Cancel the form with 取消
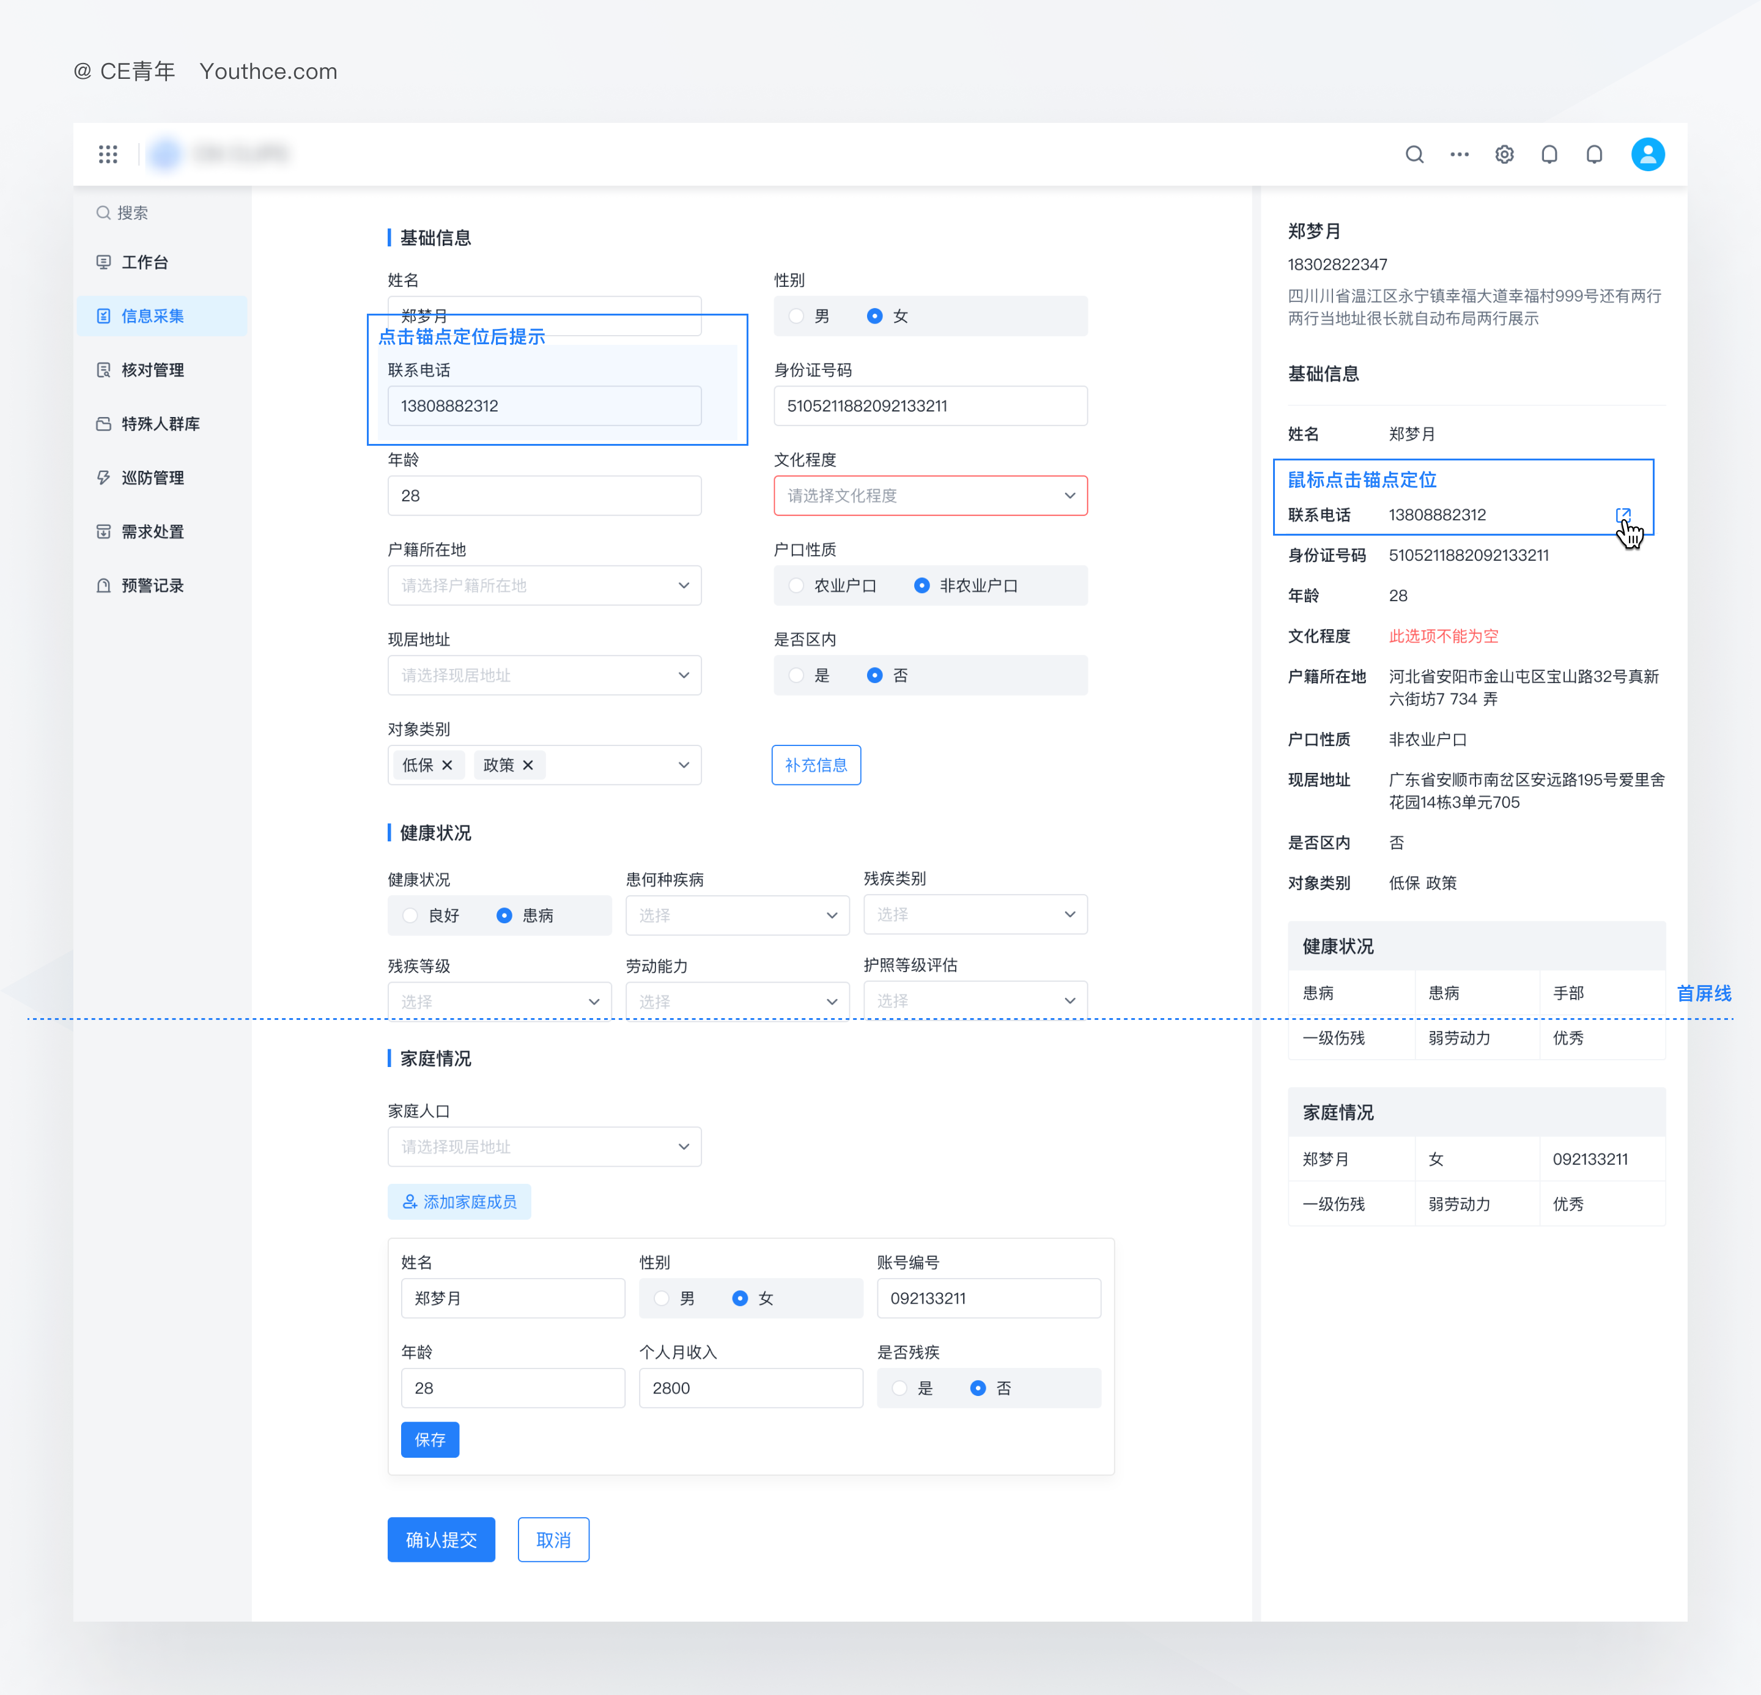This screenshot has height=1695, width=1761. [x=553, y=1540]
